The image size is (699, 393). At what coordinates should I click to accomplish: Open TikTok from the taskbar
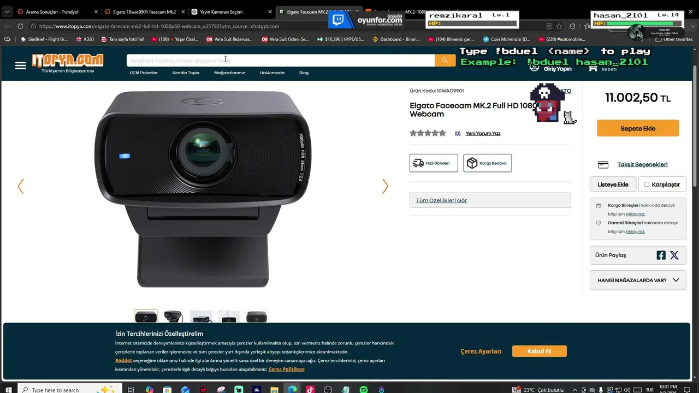coord(310,390)
